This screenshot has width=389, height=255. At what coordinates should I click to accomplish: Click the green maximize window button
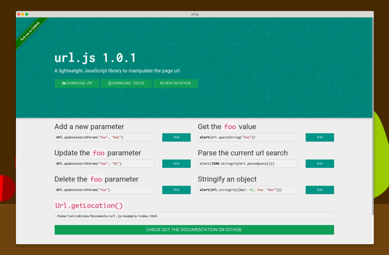(27, 14)
